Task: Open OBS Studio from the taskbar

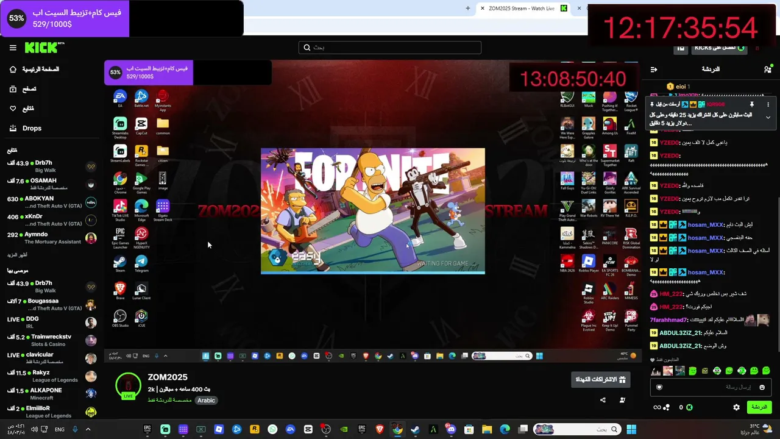Action: point(326,429)
